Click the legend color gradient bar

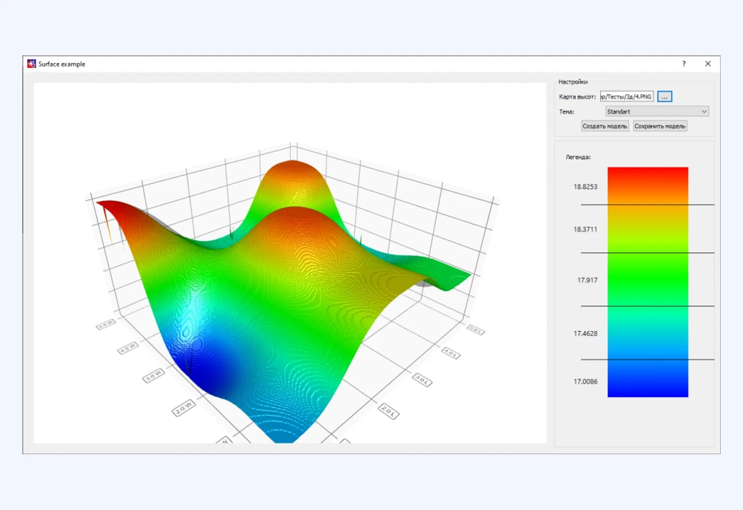tap(648, 282)
